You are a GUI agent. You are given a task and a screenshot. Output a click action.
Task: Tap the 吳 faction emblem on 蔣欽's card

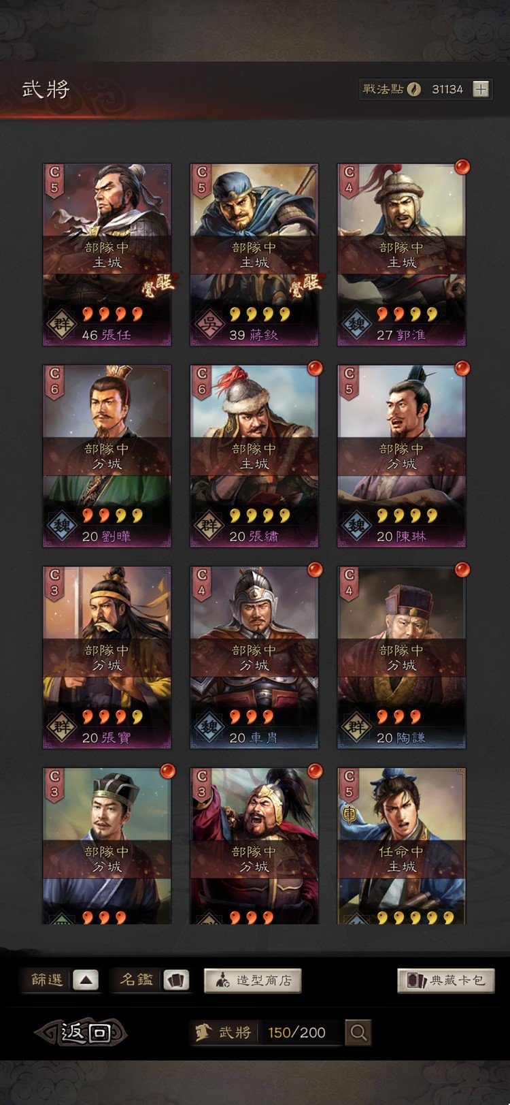209,324
